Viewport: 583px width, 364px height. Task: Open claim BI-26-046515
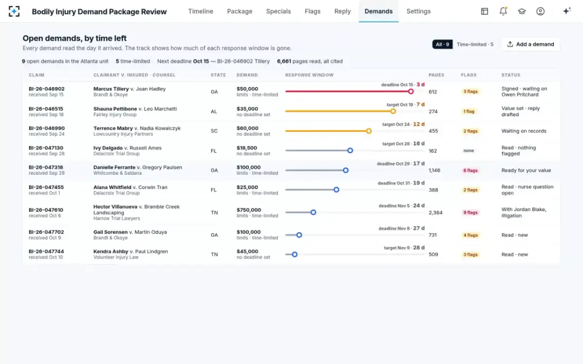(x=46, y=109)
